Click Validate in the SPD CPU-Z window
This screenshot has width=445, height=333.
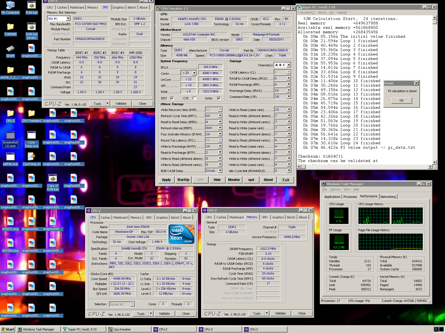(x=121, y=104)
